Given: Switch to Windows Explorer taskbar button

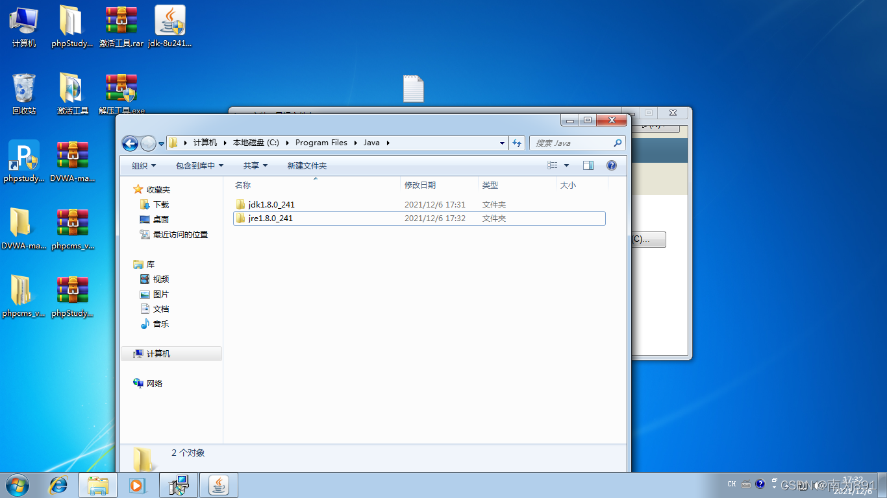Looking at the screenshot, I should pos(98,485).
